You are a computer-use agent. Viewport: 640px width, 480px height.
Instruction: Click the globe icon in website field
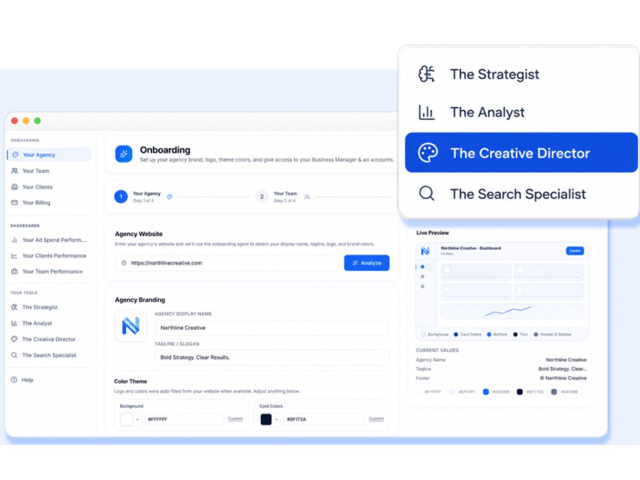(x=124, y=263)
